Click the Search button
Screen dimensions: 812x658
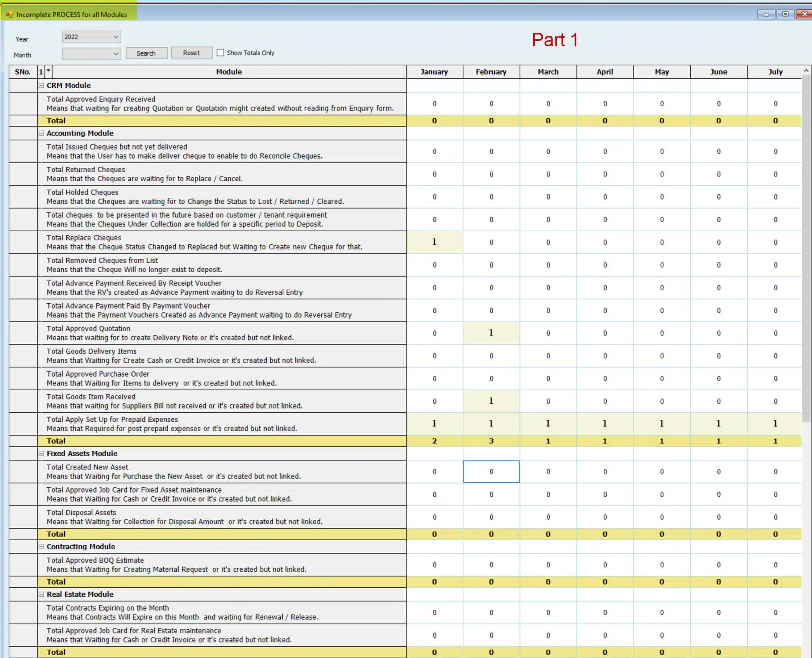coord(146,53)
